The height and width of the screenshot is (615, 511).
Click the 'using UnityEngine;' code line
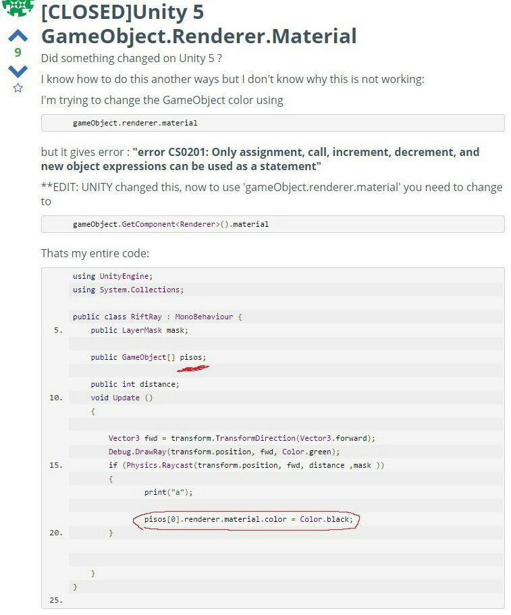tap(113, 276)
